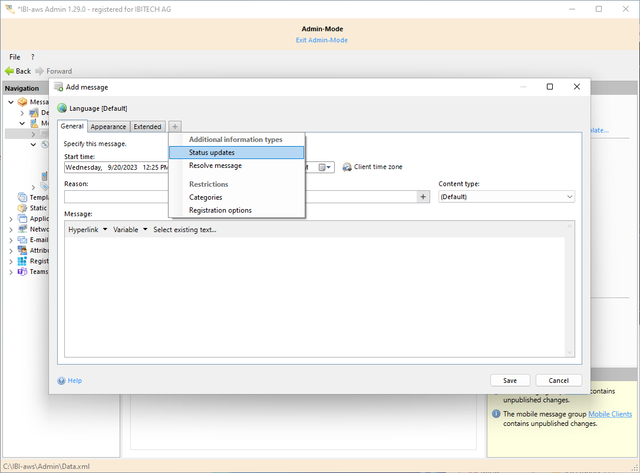Click the Language globe icon
Image resolution: width=640 pixels, height=473 pixels.
coord(62,108)
